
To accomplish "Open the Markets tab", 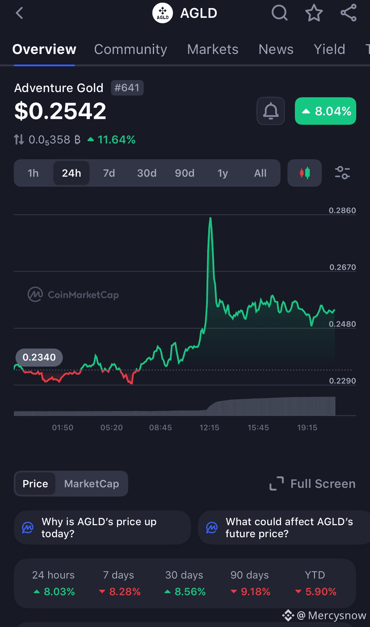I will coord(213,49).
